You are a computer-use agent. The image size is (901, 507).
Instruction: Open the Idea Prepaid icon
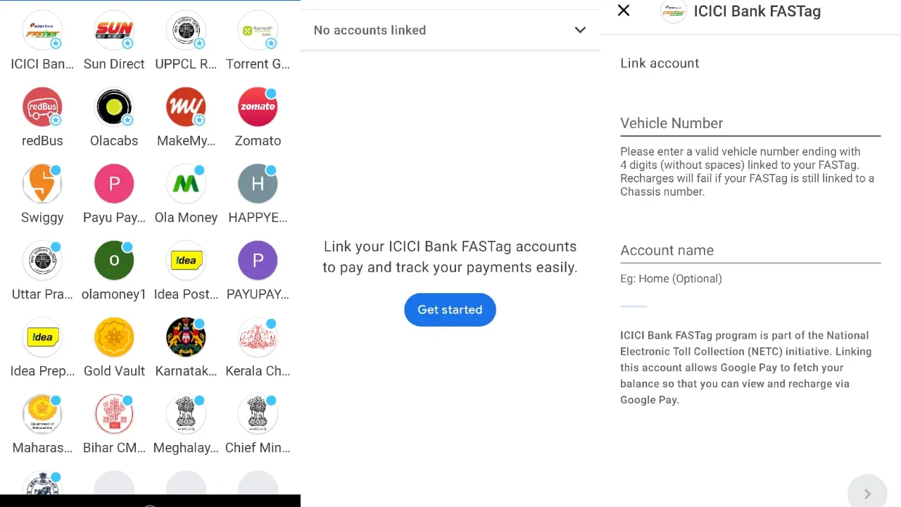click(x=42, y=337)
